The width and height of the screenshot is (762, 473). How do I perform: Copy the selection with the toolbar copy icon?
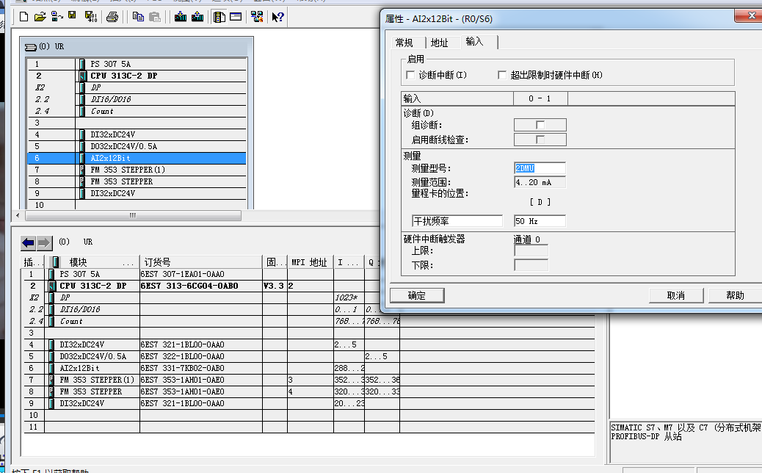point(138,17)
